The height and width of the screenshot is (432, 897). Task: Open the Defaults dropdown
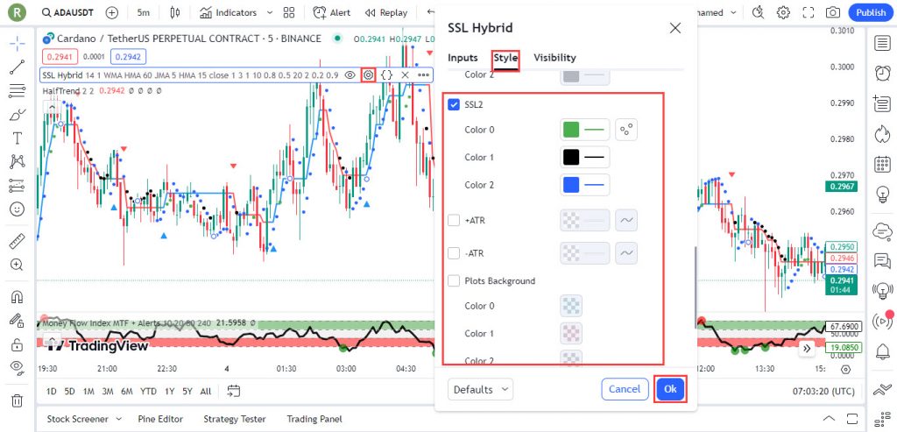pyautogui.click(x=481, y=390)
